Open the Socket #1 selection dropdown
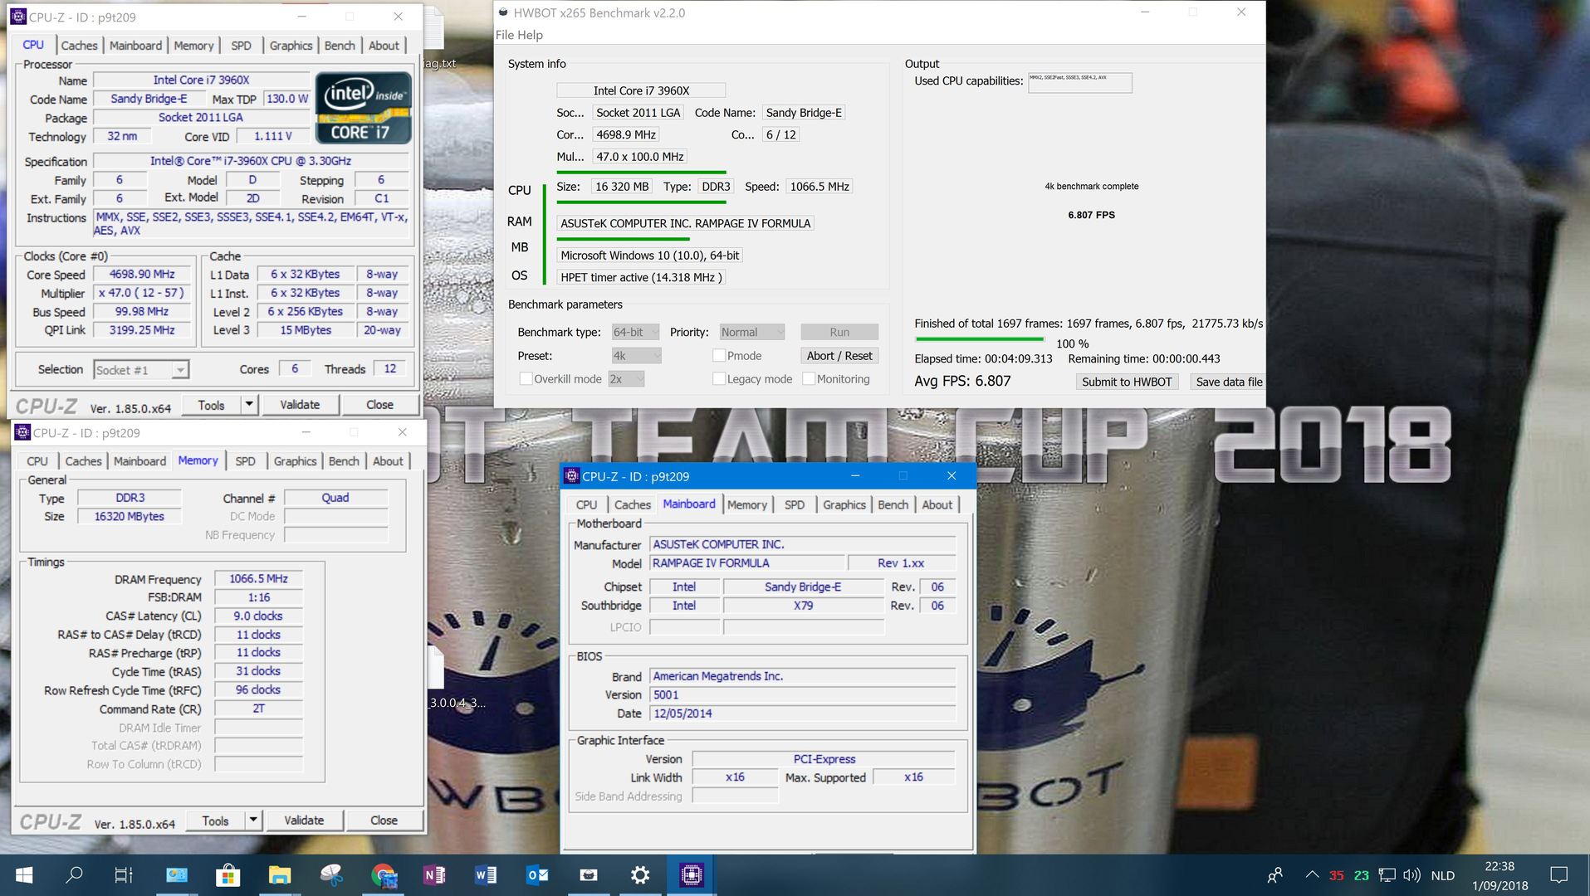This screenshot has width=1590, height=896. (x=141, y=370)
